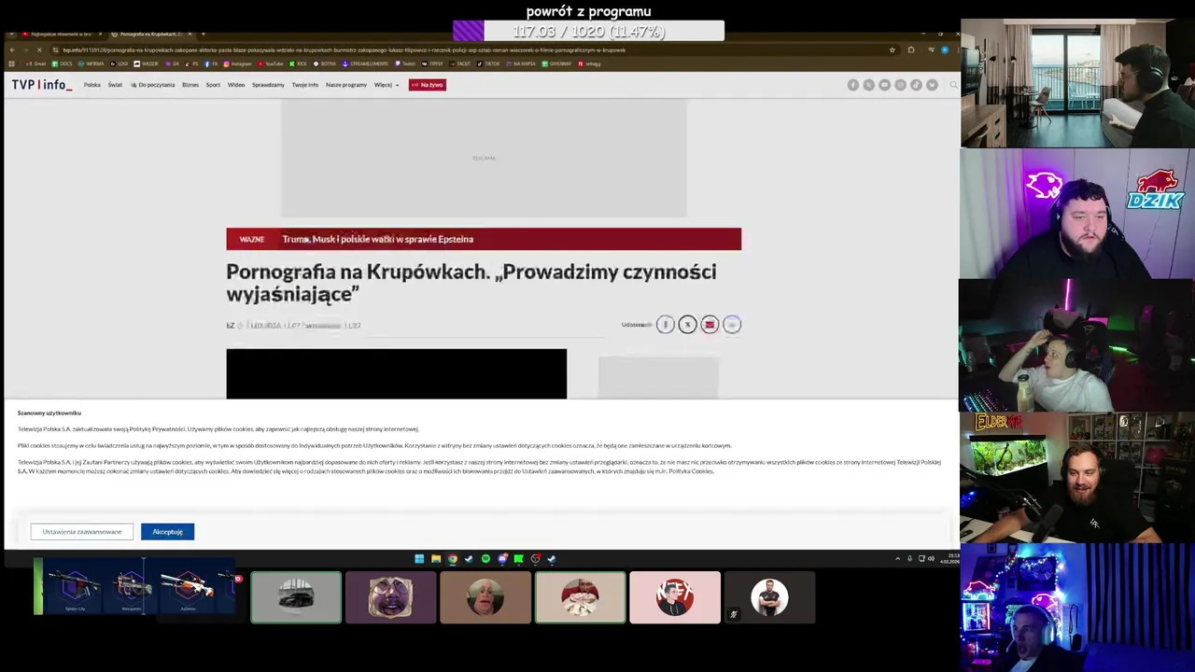The image size is (1195, 672).
Task: Select the red N logo avatar participant
Action: (675, 597)
